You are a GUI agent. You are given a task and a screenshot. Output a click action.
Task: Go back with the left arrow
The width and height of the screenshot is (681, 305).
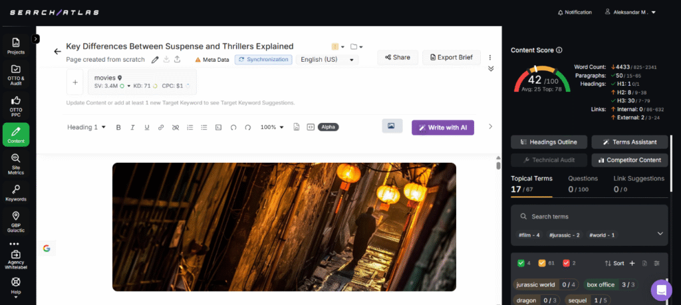click(57, 52)
